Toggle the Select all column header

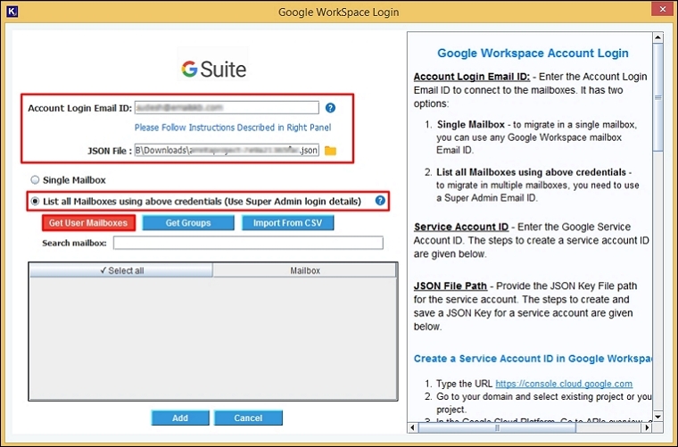[x=121, y=270]
